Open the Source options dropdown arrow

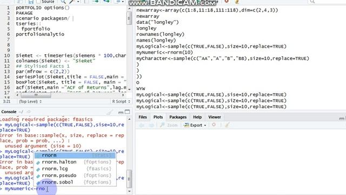[123, 2]
